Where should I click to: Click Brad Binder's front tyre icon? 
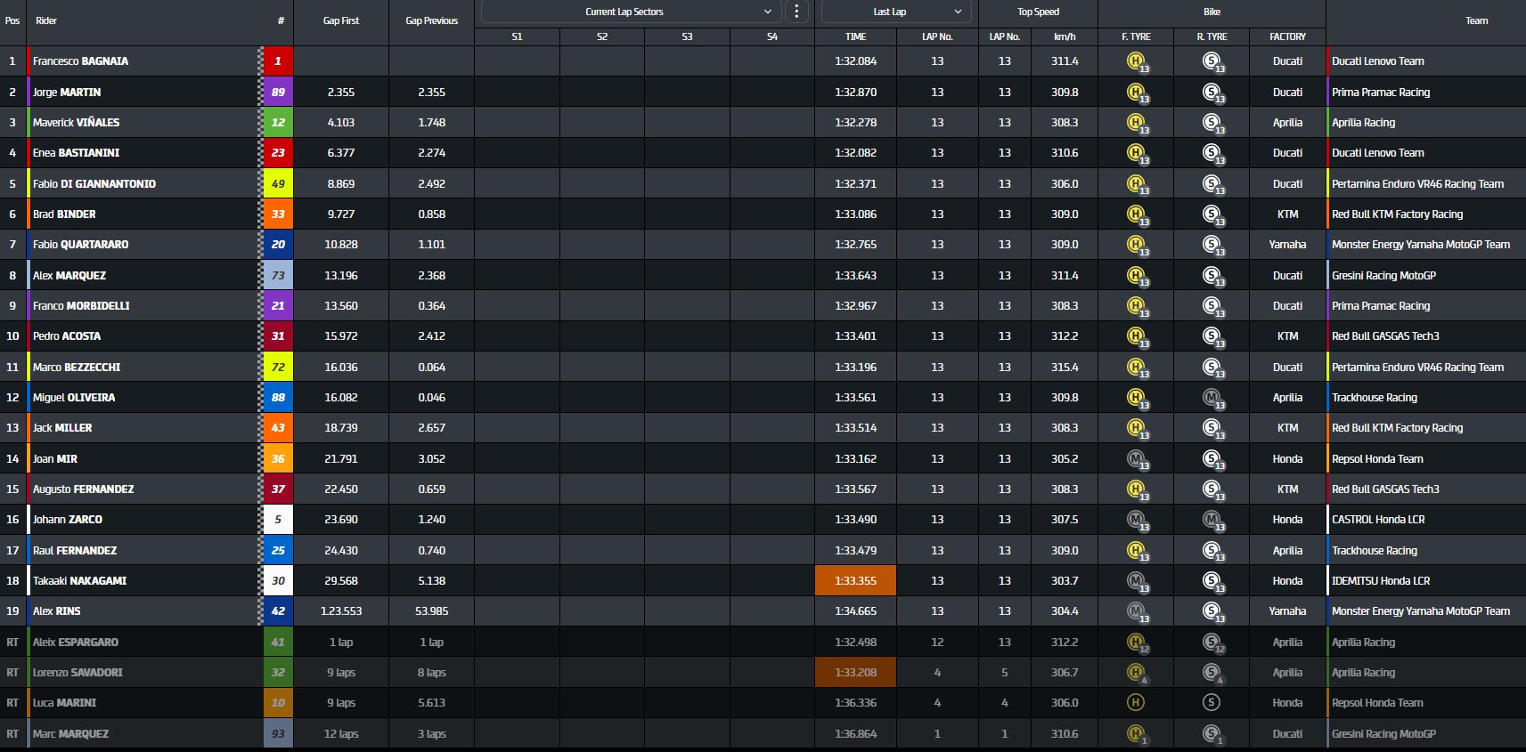click(x=1135, y=214)
